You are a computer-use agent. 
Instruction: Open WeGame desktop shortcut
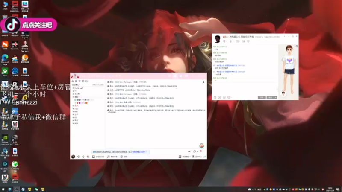[x=15, y=34]
